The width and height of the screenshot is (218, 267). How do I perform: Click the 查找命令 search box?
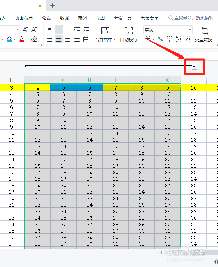pyautogui.click(x=191, y=18)
